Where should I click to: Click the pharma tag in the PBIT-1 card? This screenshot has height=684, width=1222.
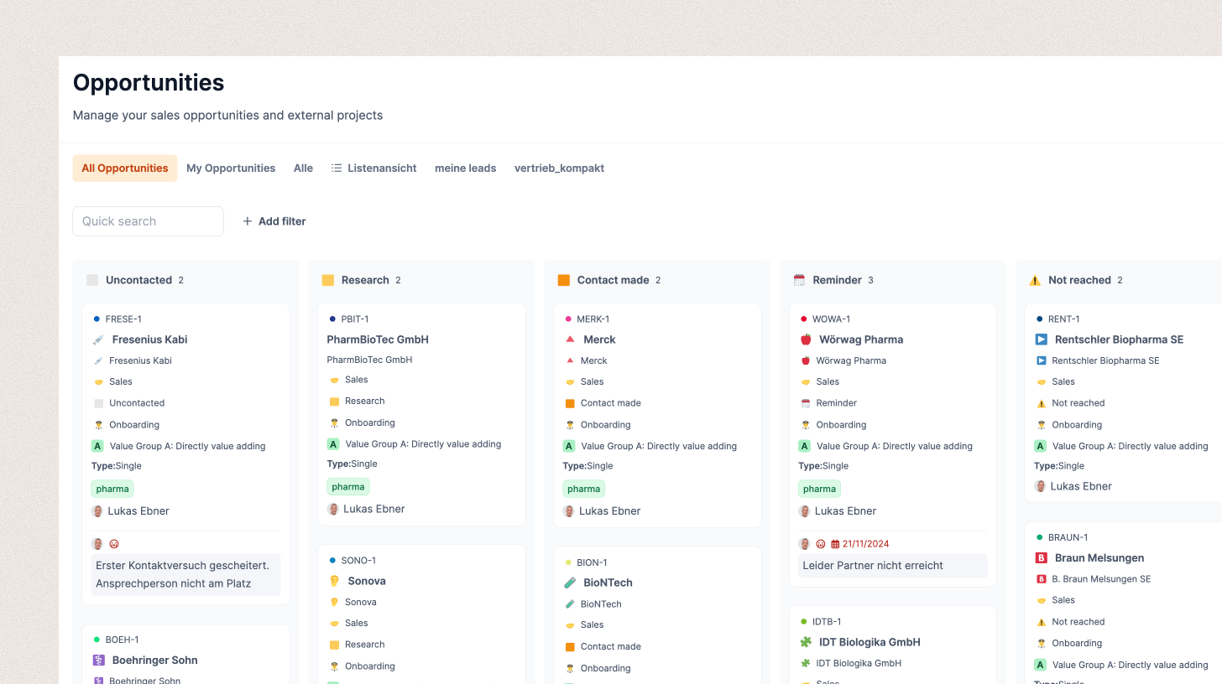tap(348, 487)
